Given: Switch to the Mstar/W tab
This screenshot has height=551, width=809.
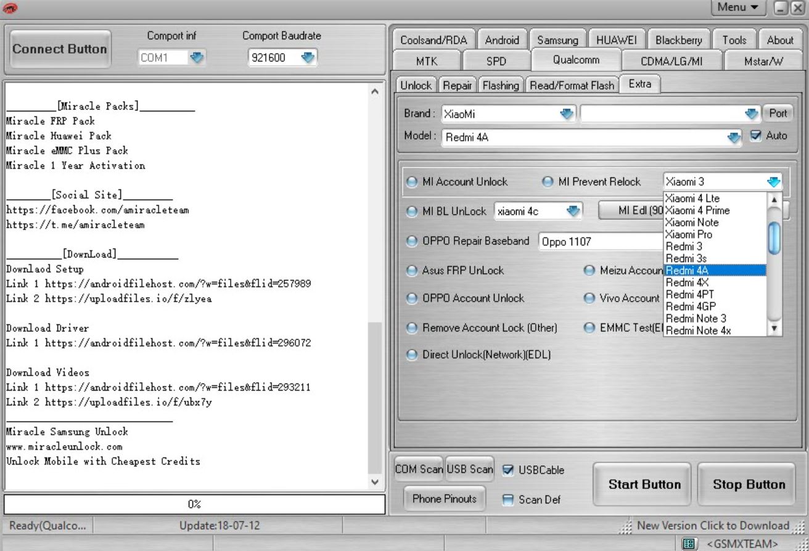Looking at the screenshot, I should click(x=763, y=62).
